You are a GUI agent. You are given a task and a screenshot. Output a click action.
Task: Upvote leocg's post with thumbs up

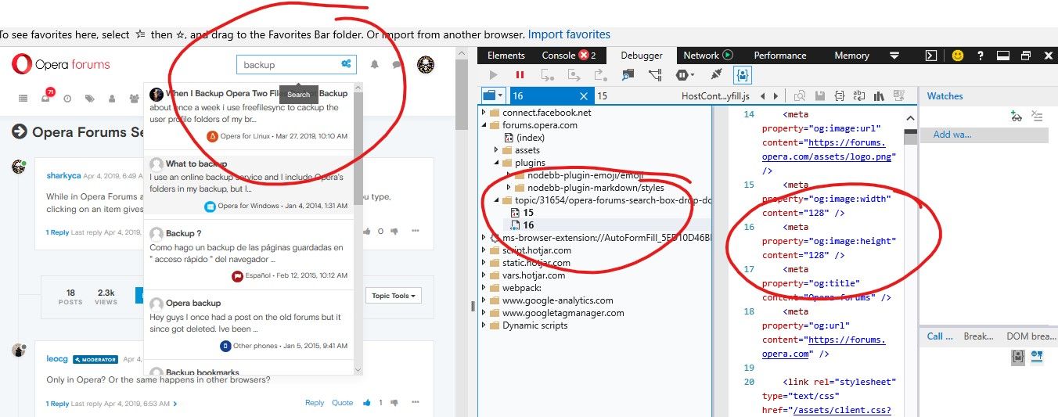(x=367, y=403)
